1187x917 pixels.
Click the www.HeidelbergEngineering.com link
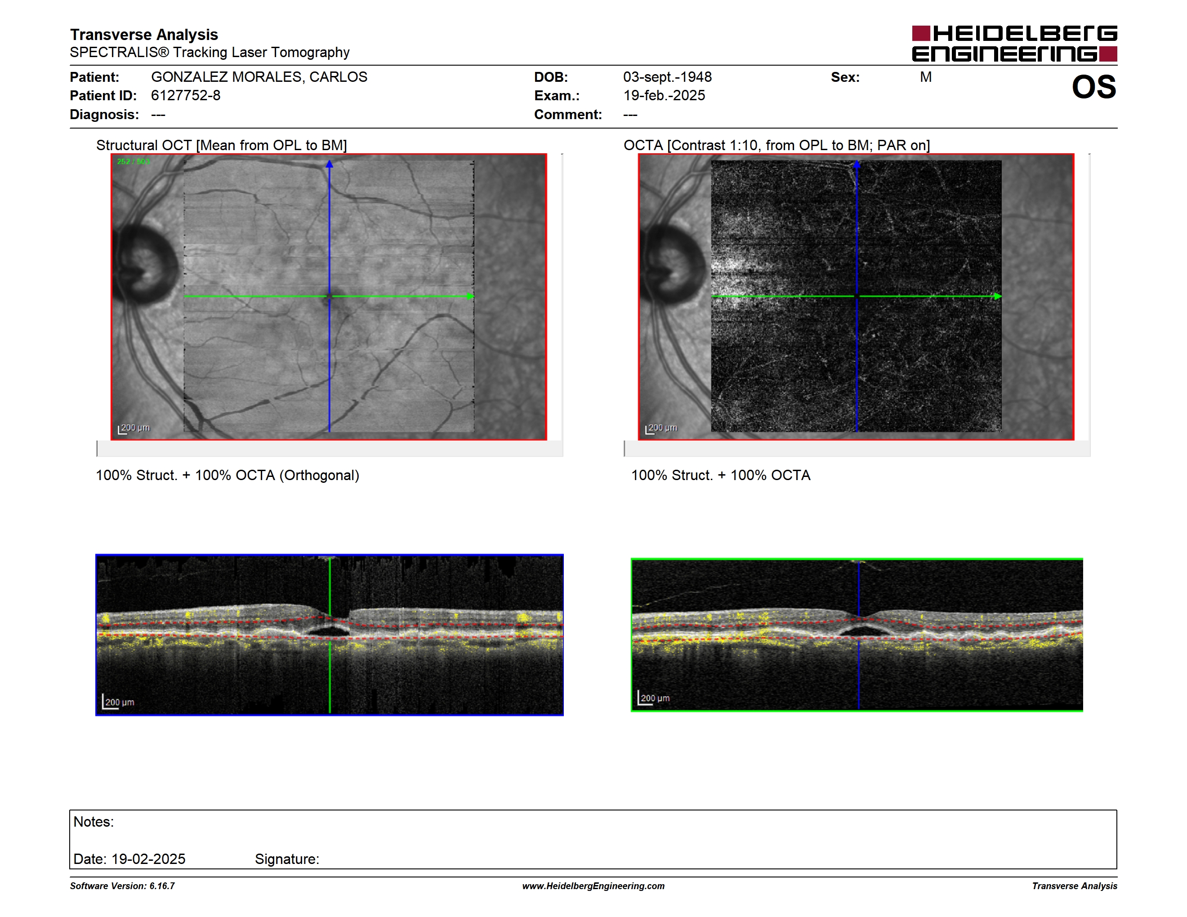593,886
